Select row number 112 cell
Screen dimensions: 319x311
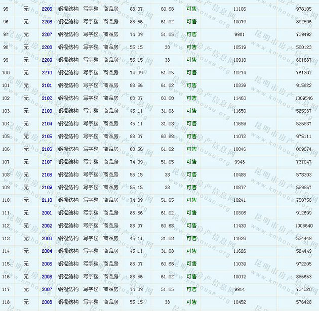coord(6,226)
